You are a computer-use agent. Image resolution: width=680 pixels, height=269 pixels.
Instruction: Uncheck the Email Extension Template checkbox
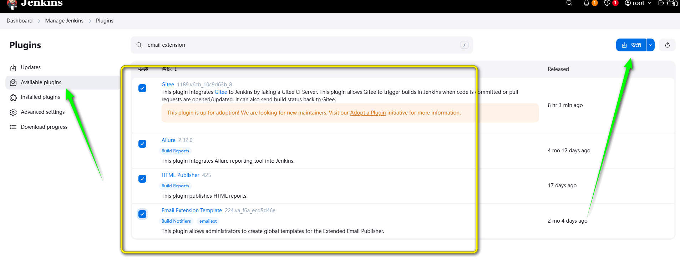pyautogui.click(x=142, y=214)
